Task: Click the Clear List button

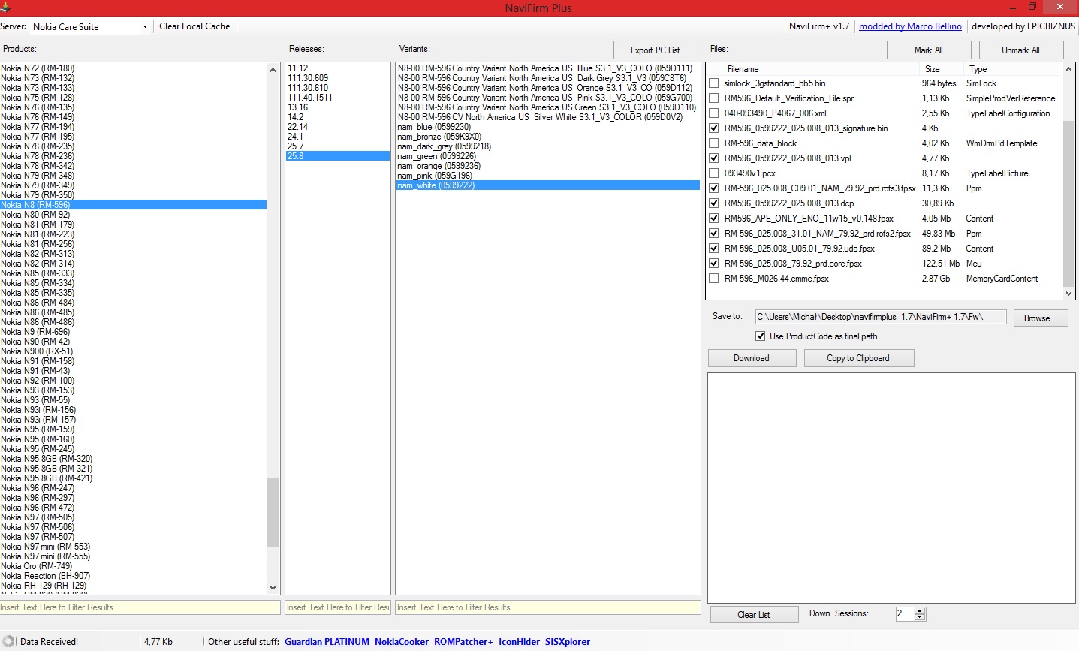Action: coord(754,615)
